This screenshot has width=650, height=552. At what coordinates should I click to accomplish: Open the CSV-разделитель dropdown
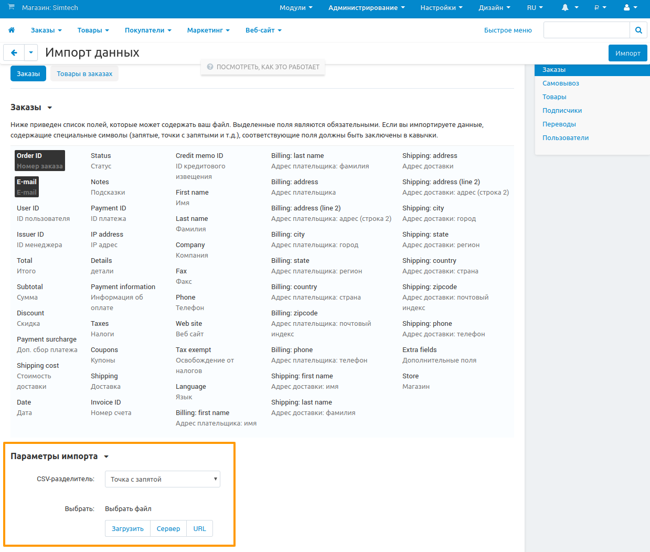[x=163, y=479]
